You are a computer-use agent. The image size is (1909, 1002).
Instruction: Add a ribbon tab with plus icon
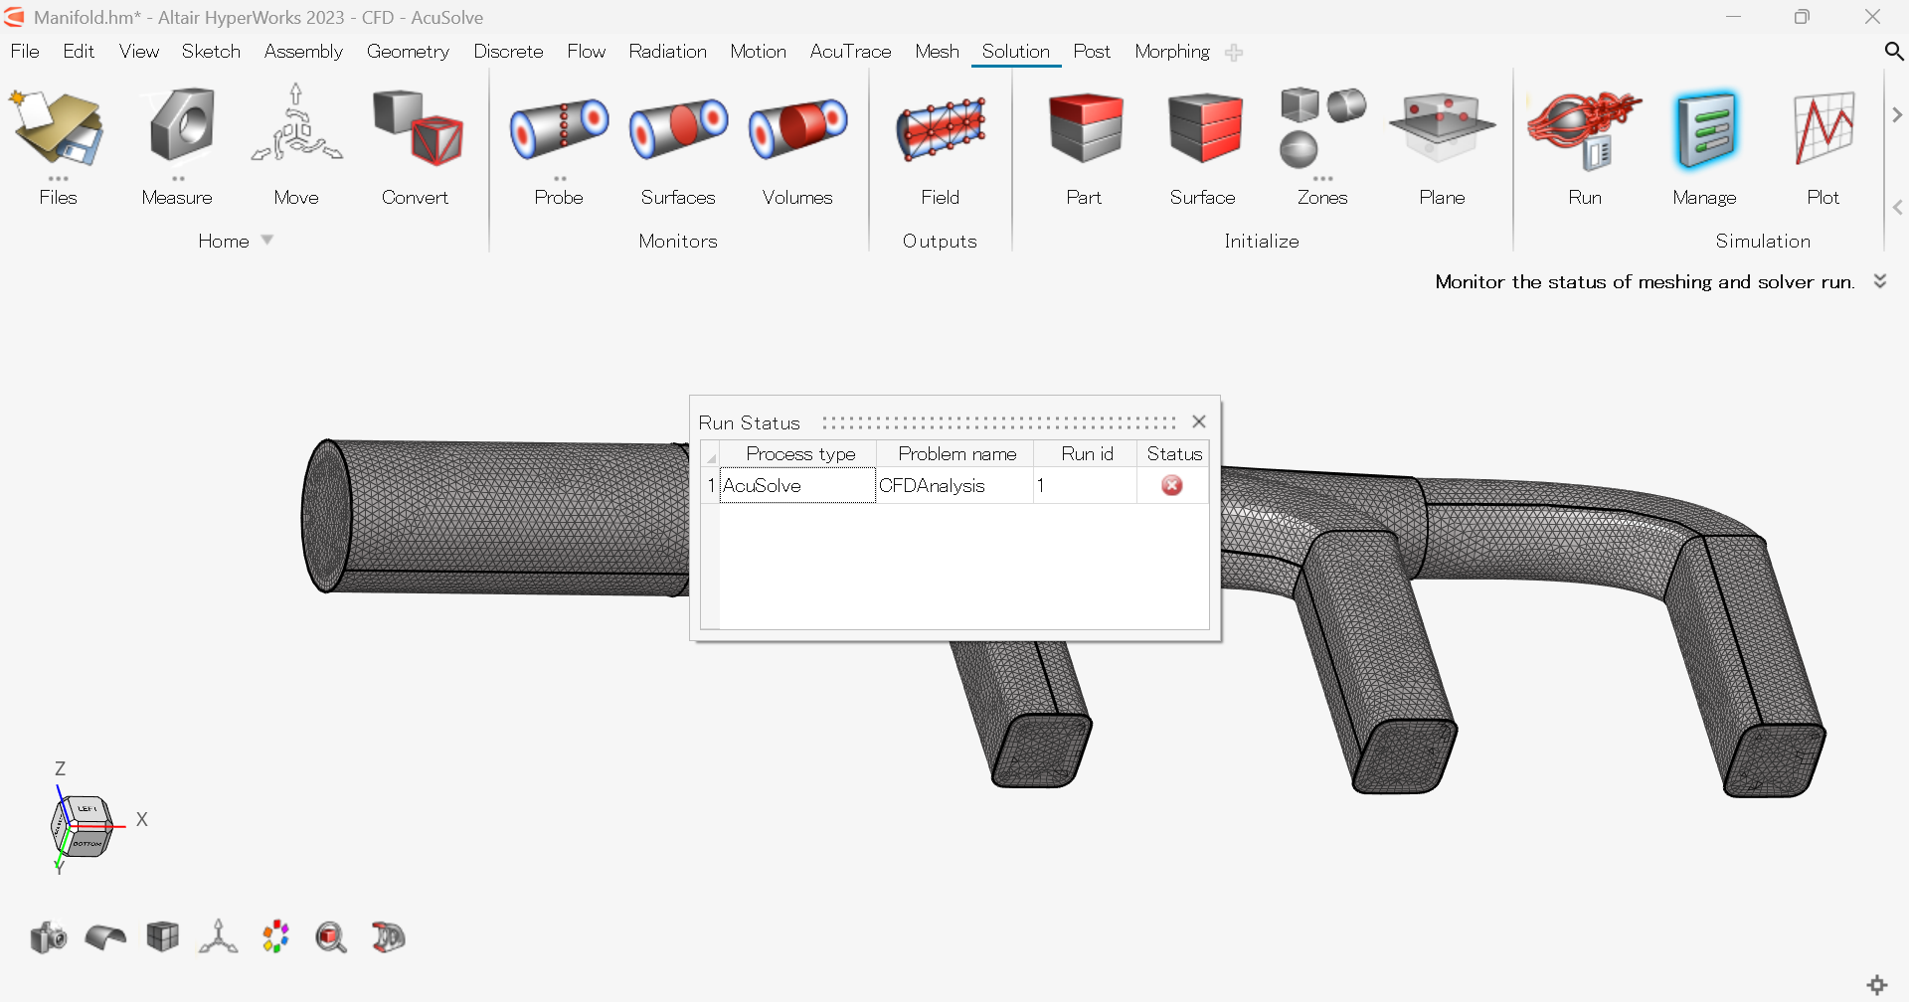(x=1234, y=53)
